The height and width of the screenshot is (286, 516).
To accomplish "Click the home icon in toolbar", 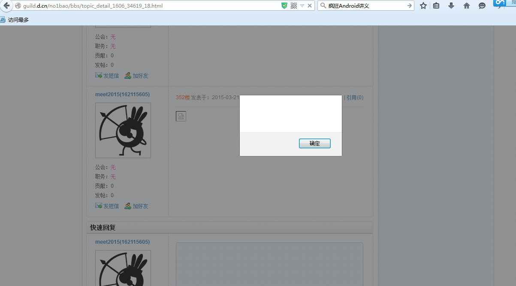I will tap(467, 6).
